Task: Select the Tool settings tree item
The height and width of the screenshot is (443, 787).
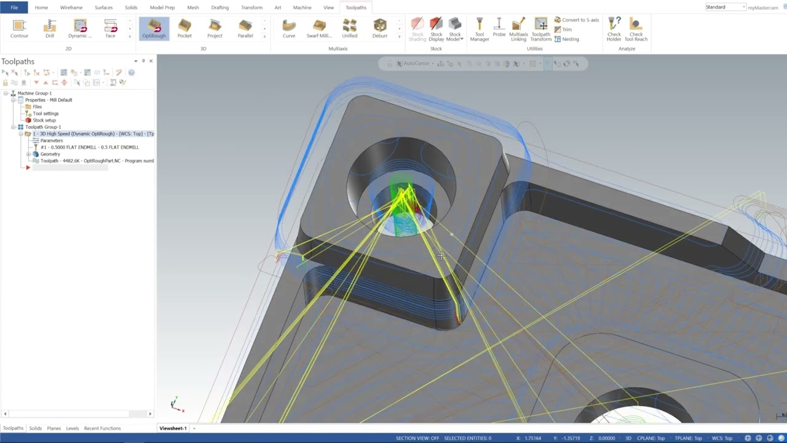Action: 45,114
